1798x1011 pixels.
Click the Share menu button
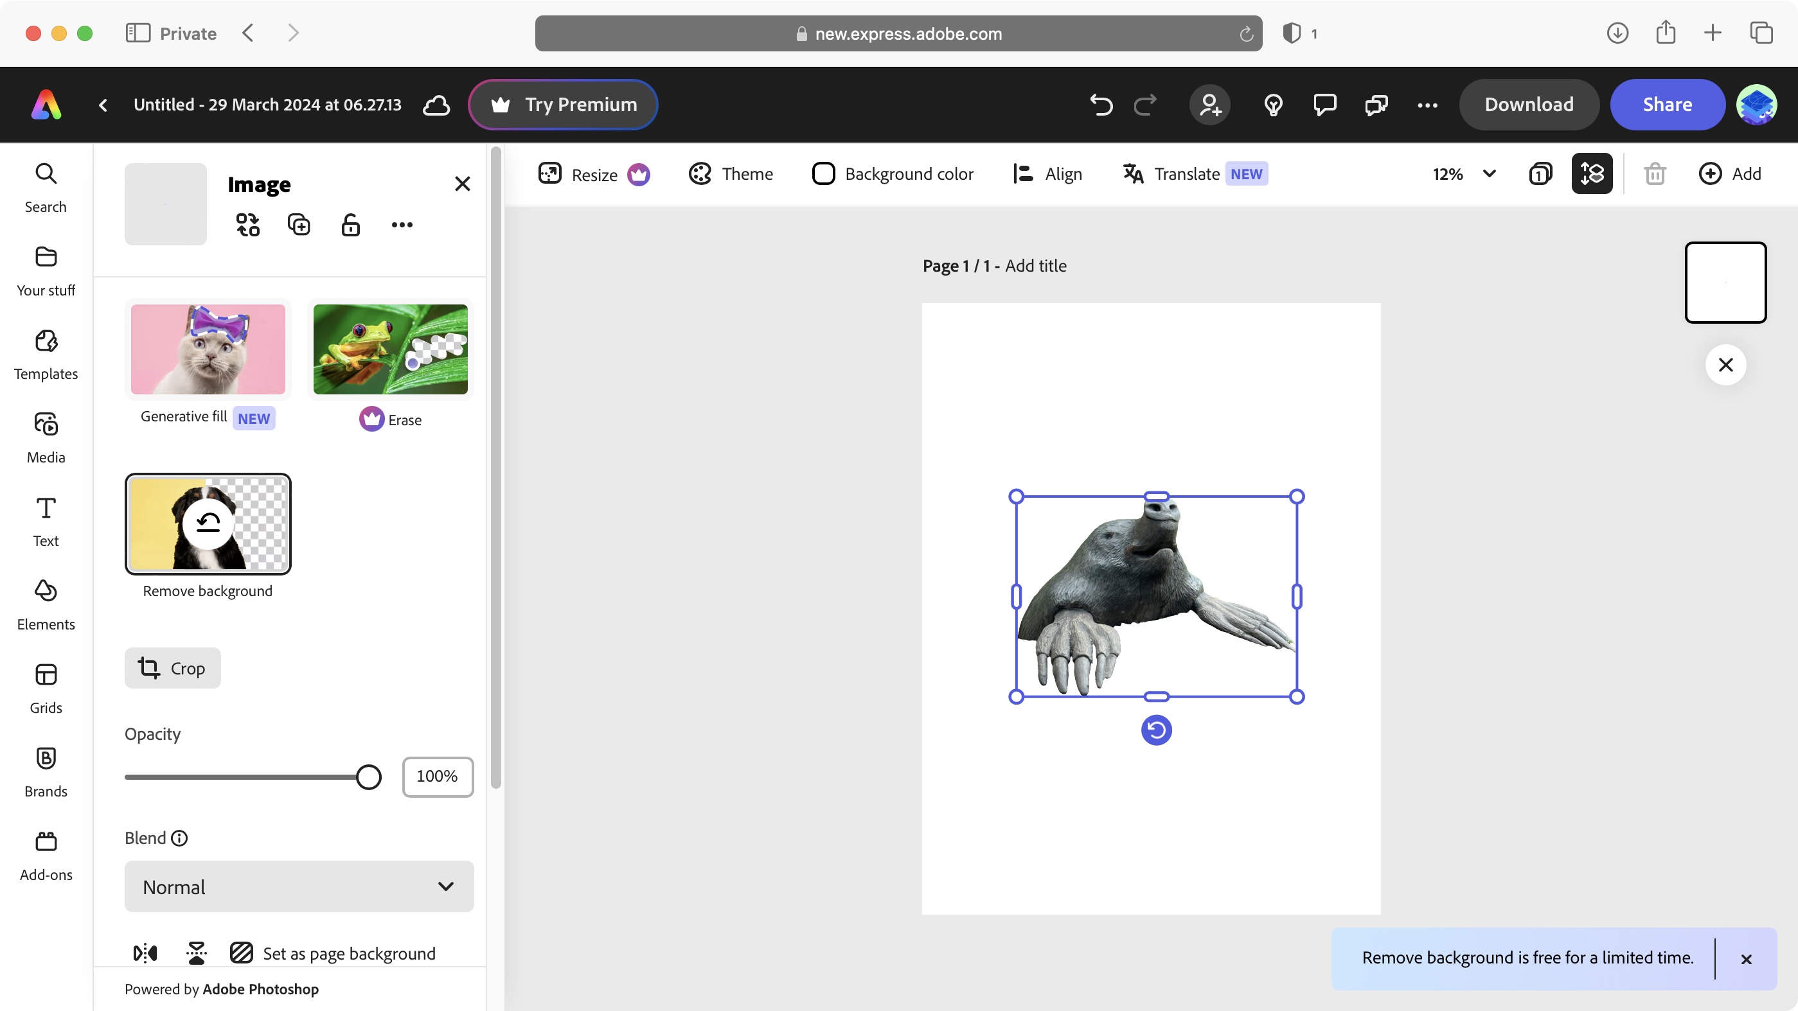tap(1668, 105)
